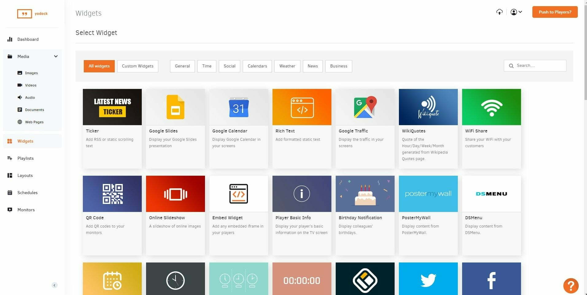
Task: Choose the world clocks widget
Action: coord(239,279)
